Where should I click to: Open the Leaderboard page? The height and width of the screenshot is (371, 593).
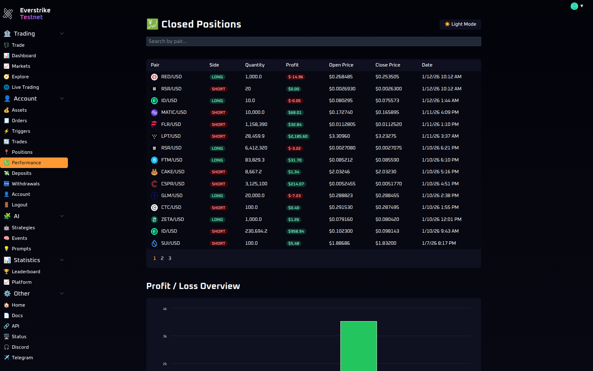26,271
